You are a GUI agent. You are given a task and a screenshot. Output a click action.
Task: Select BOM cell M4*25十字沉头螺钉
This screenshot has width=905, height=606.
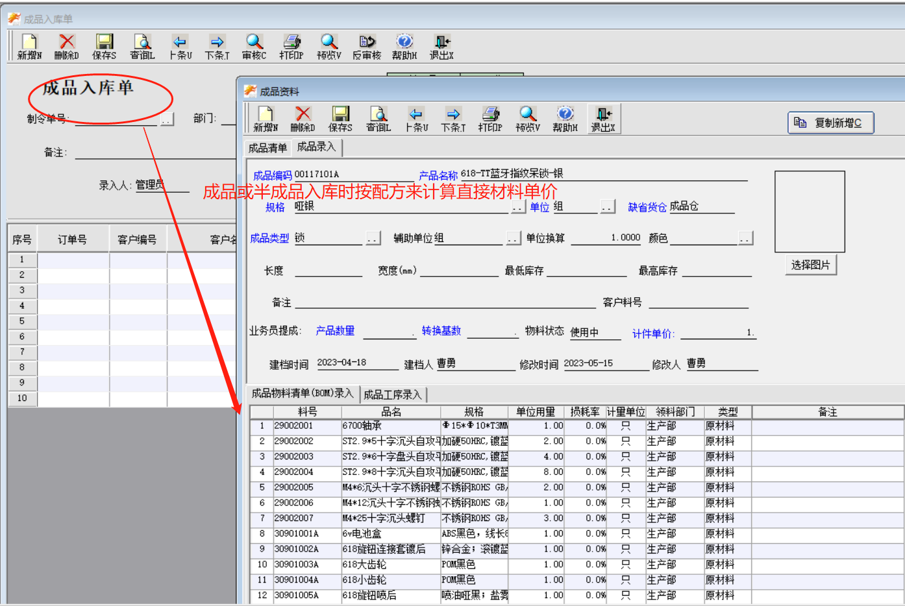(x=391, y=518)
